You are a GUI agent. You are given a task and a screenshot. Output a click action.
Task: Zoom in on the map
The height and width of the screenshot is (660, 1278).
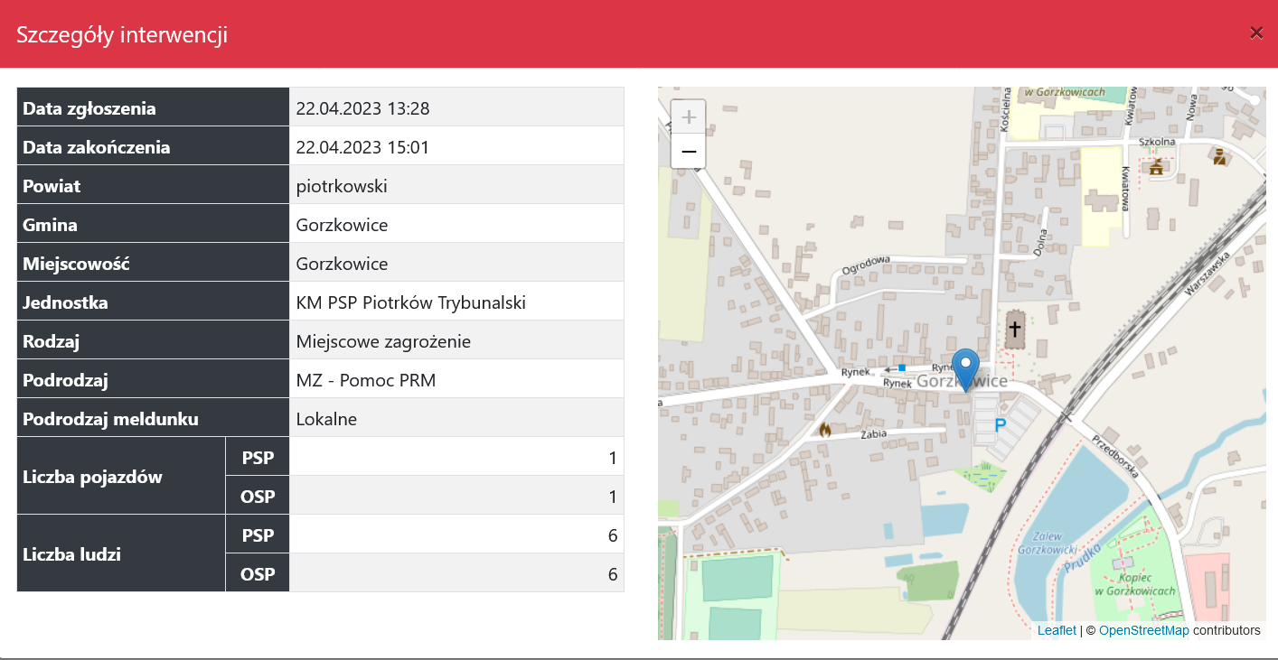[x=689, y=117]
